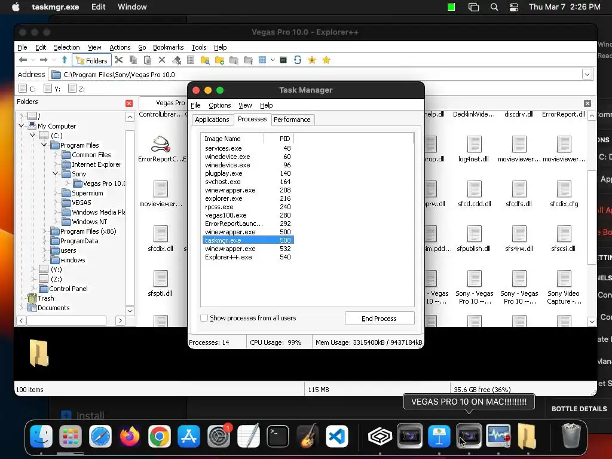Click the Refresh icon in toolbar

pyautogui.click(x=298, y=60)
